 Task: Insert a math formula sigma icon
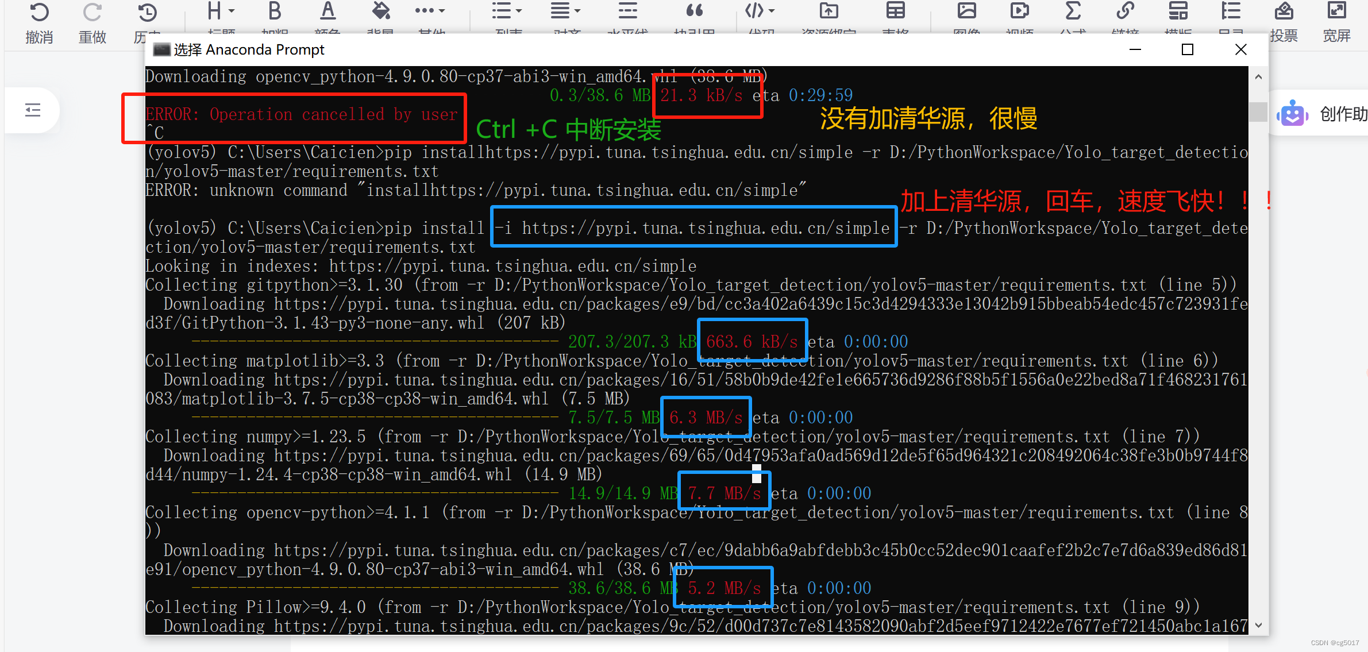[1073, 11]
